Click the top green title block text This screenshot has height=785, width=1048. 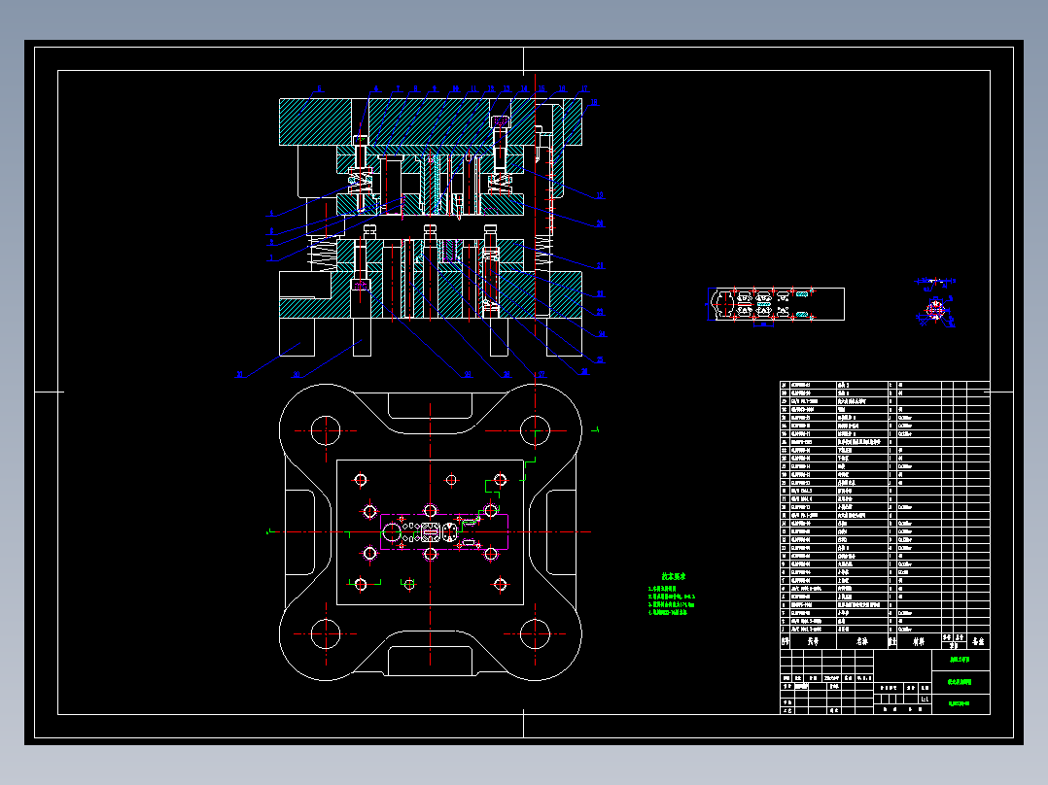point(961,660)
